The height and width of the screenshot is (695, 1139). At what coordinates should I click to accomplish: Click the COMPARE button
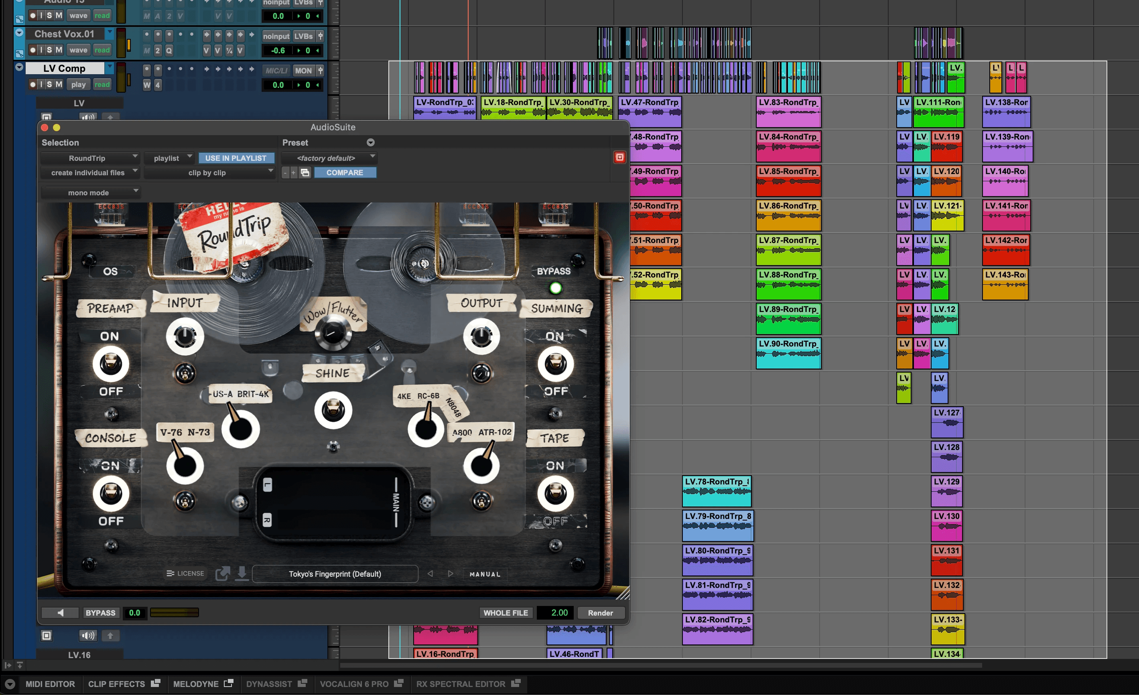coord(345,172)
